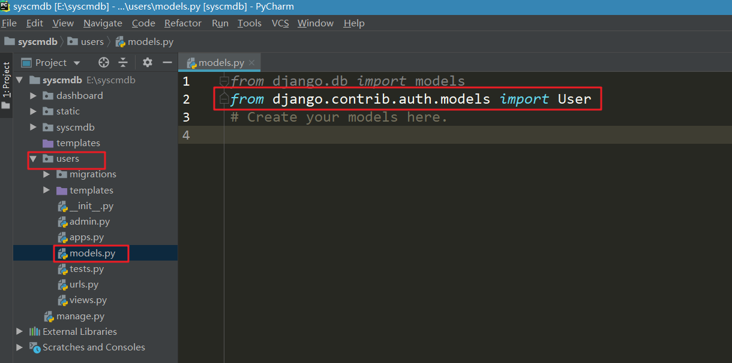Expand the static folder

(33, 111)
